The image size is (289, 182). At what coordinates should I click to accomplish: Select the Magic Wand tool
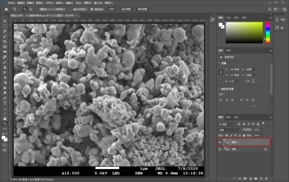tap(5, 36)
